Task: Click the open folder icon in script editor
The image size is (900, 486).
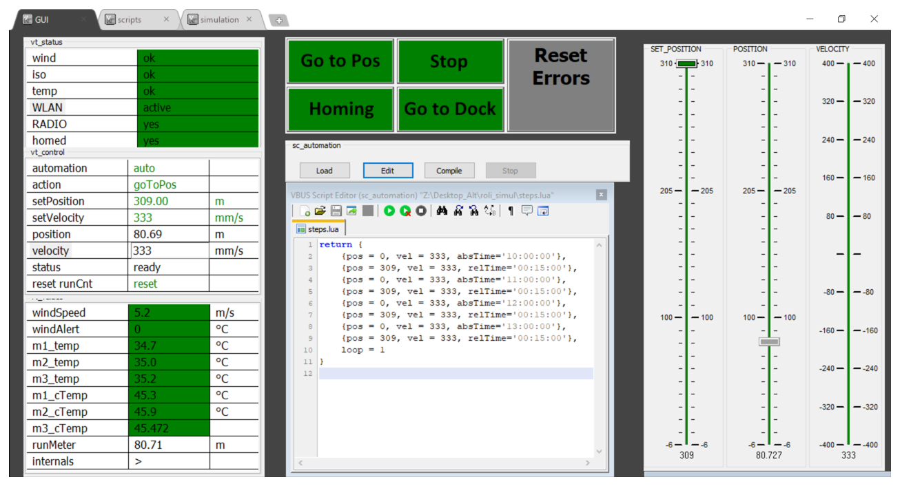Action: click(x=320, y=211)
